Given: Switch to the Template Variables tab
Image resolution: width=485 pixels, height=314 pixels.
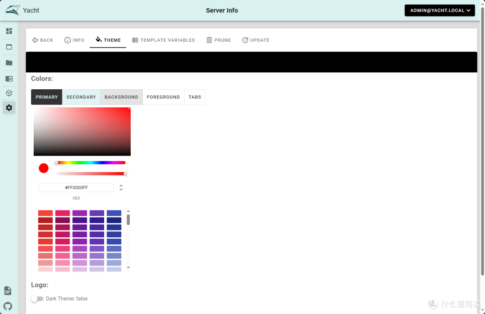Looking at the screenshot, I should (163, 40).
